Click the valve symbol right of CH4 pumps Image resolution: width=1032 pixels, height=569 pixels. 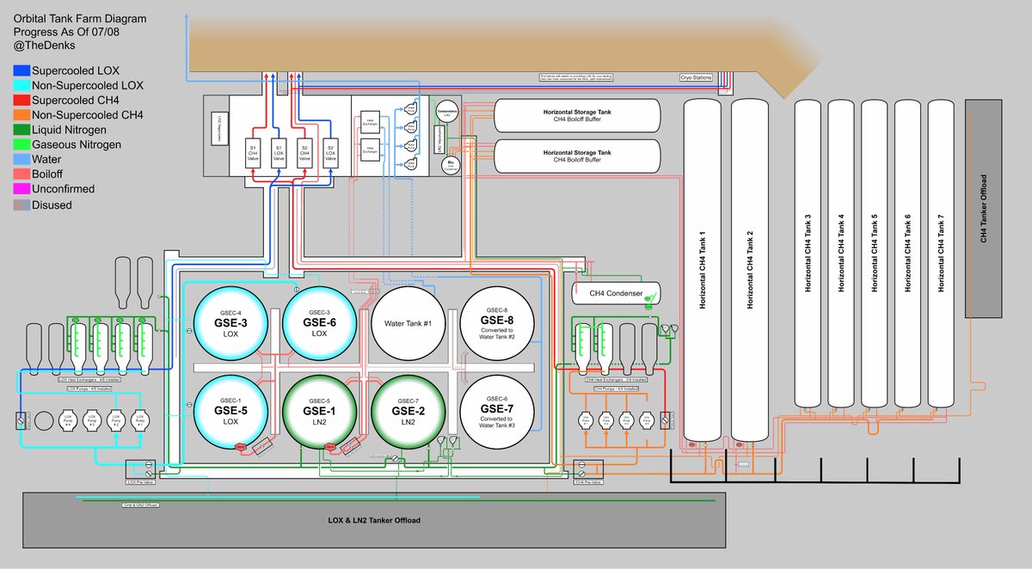point(665,420)
